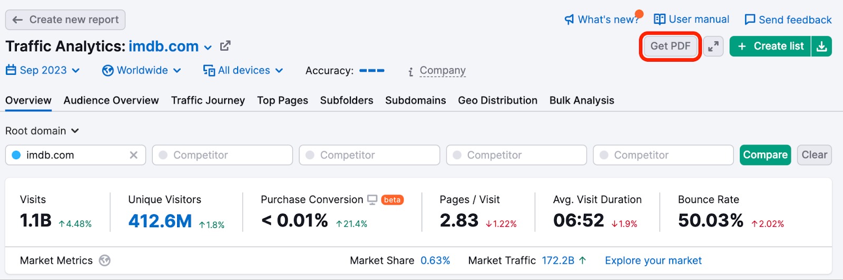The image size is (843, 280).
Task: Click the Bounce Rate 50.03% value
Action: (711, 220)
